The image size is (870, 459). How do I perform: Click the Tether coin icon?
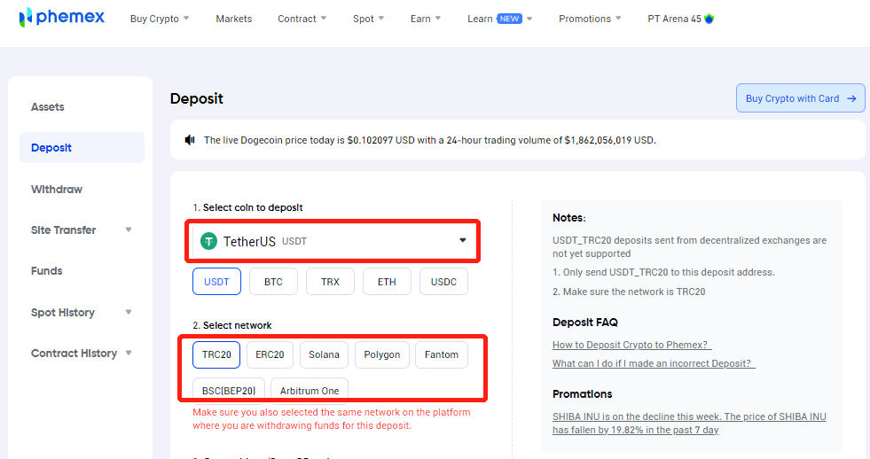click(208, 241)
